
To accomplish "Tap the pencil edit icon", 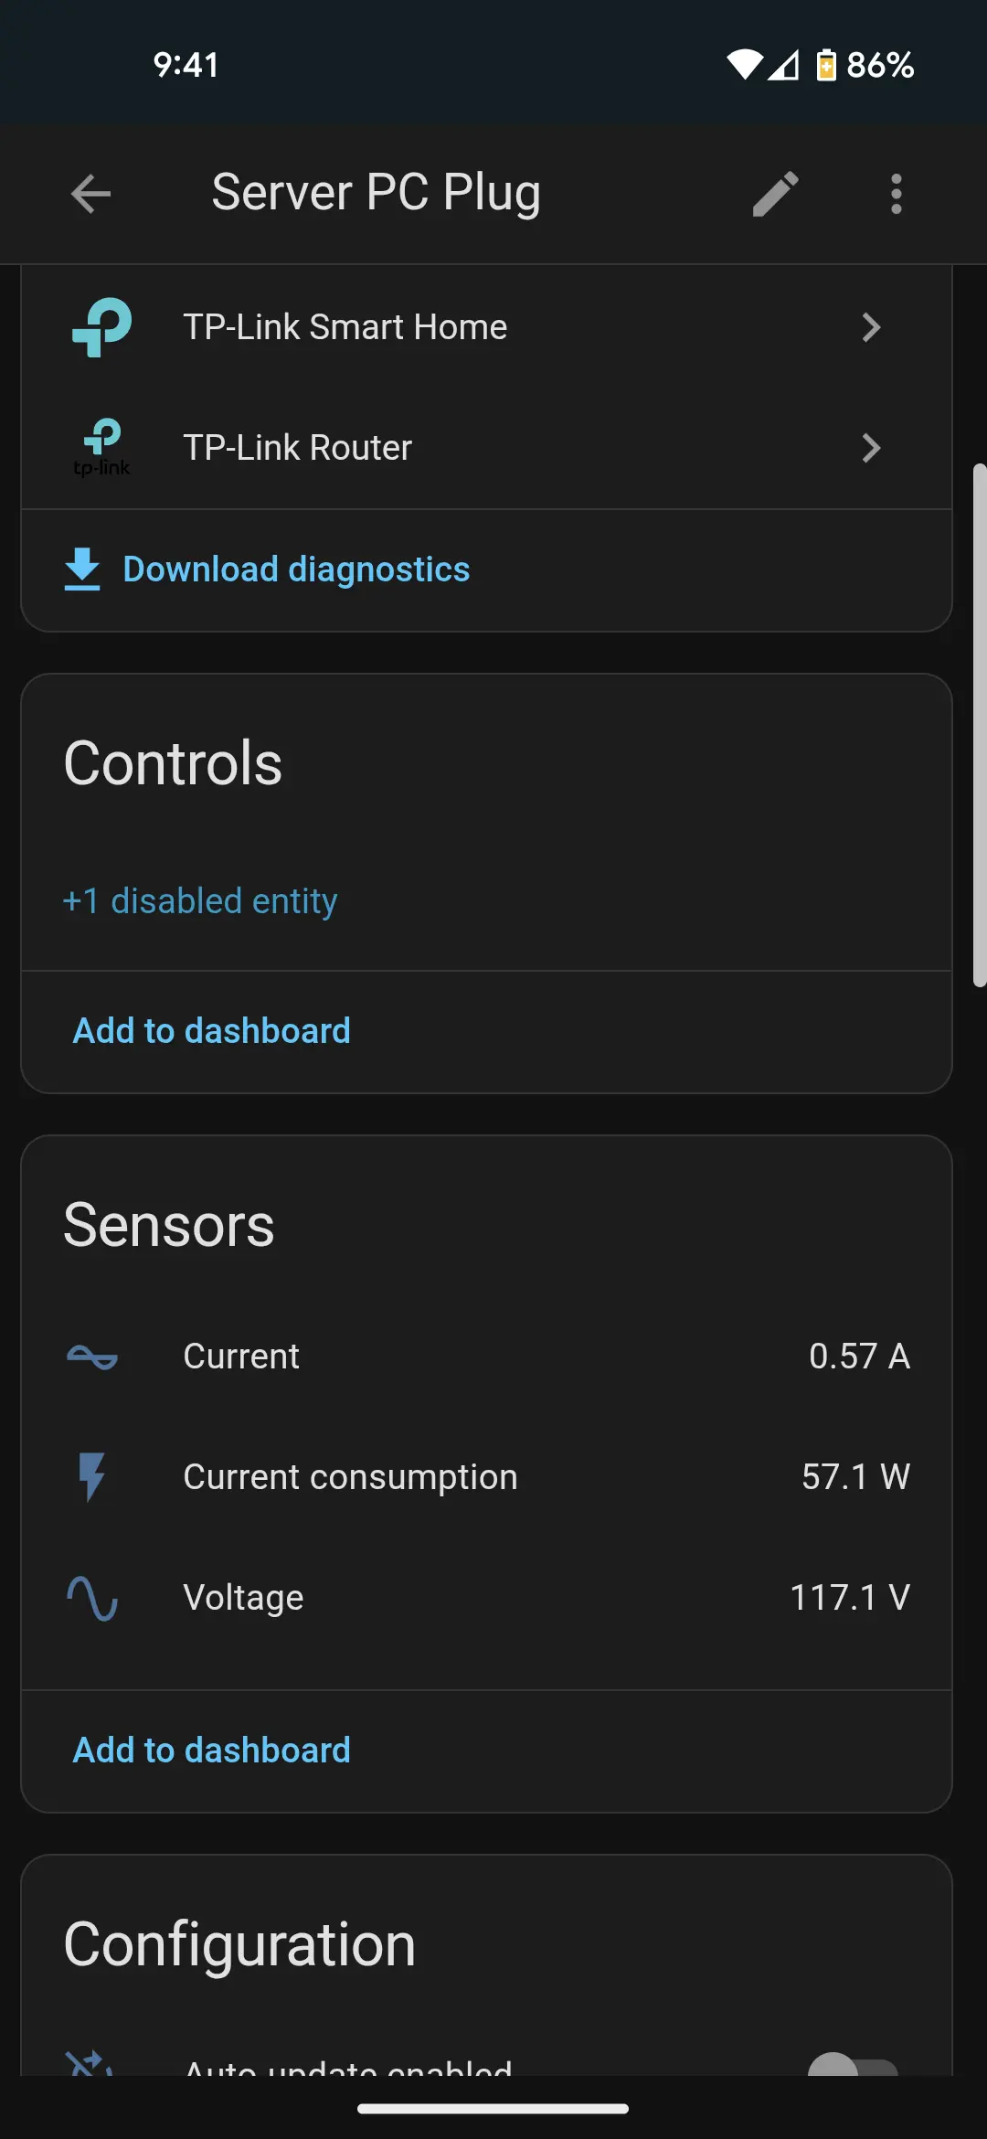I will [775, 194].
